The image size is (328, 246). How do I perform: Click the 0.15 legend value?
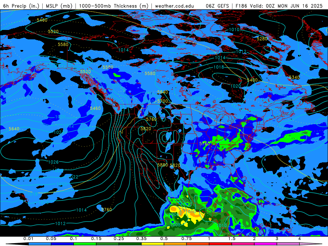96,239
